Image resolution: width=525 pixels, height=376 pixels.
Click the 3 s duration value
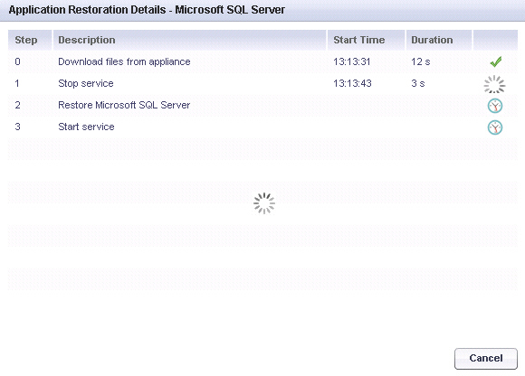point(418,83)
